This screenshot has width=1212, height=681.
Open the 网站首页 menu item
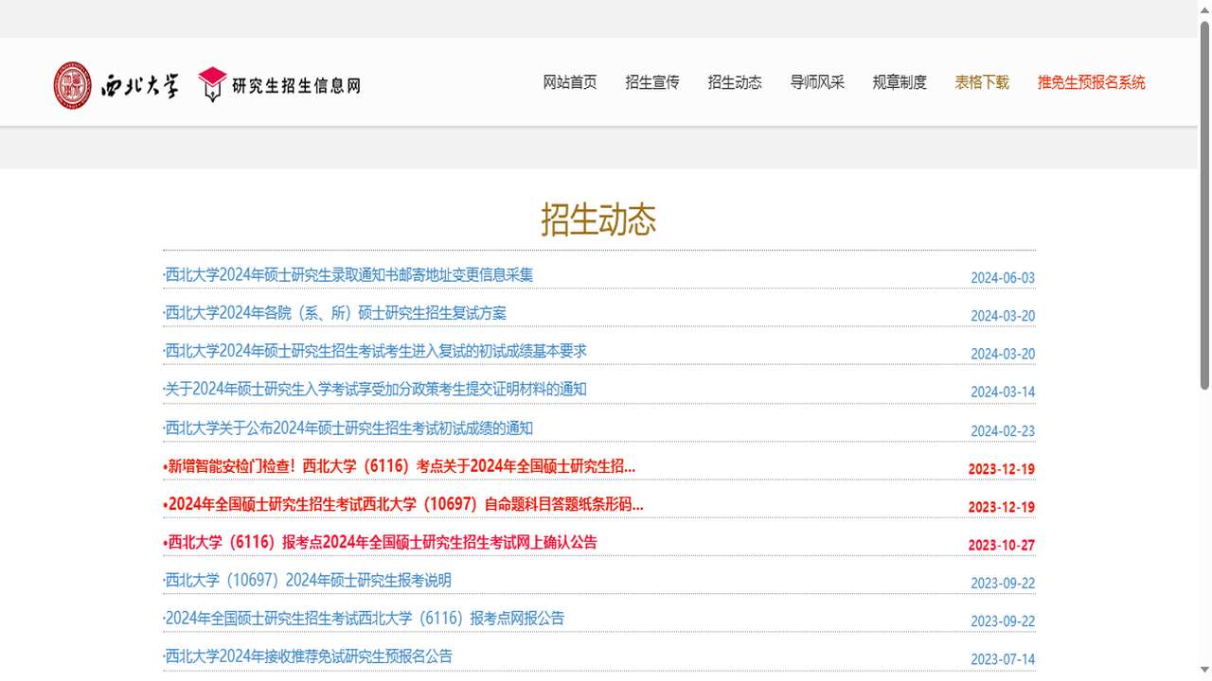(x=569, y=82)
